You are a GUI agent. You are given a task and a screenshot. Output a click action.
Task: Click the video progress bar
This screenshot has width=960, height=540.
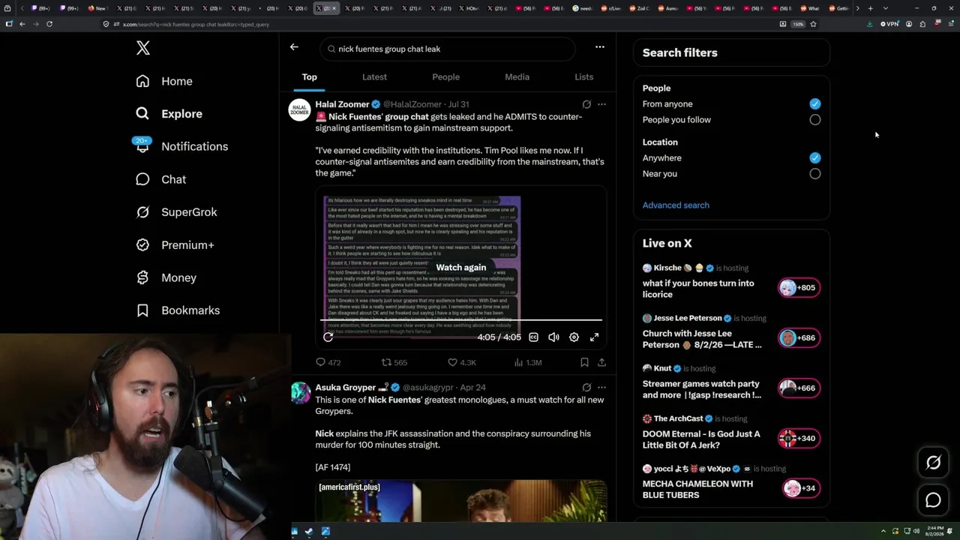461,320
